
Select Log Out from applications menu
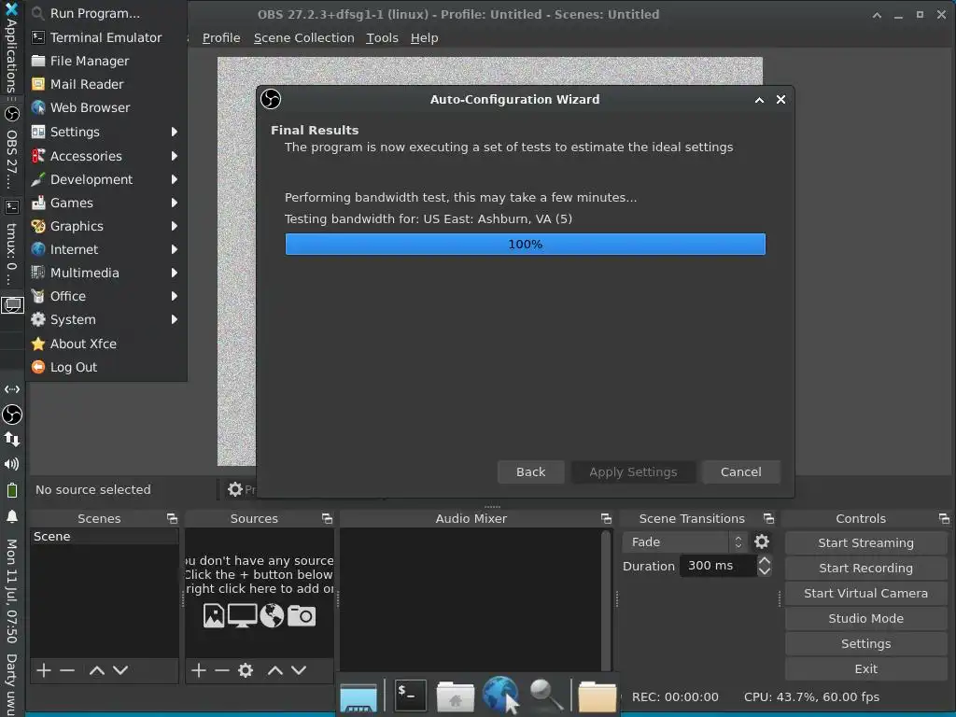tap(106, 367)
